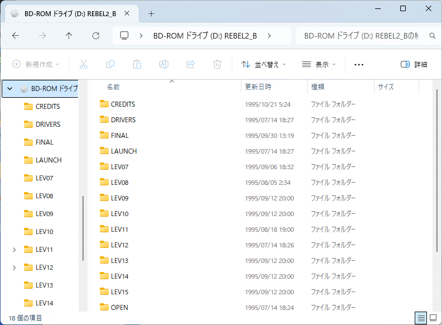The width and height of the screenshot is (442, 325).
Task: Toggle the 詳細 details pane
Action: 414,64
